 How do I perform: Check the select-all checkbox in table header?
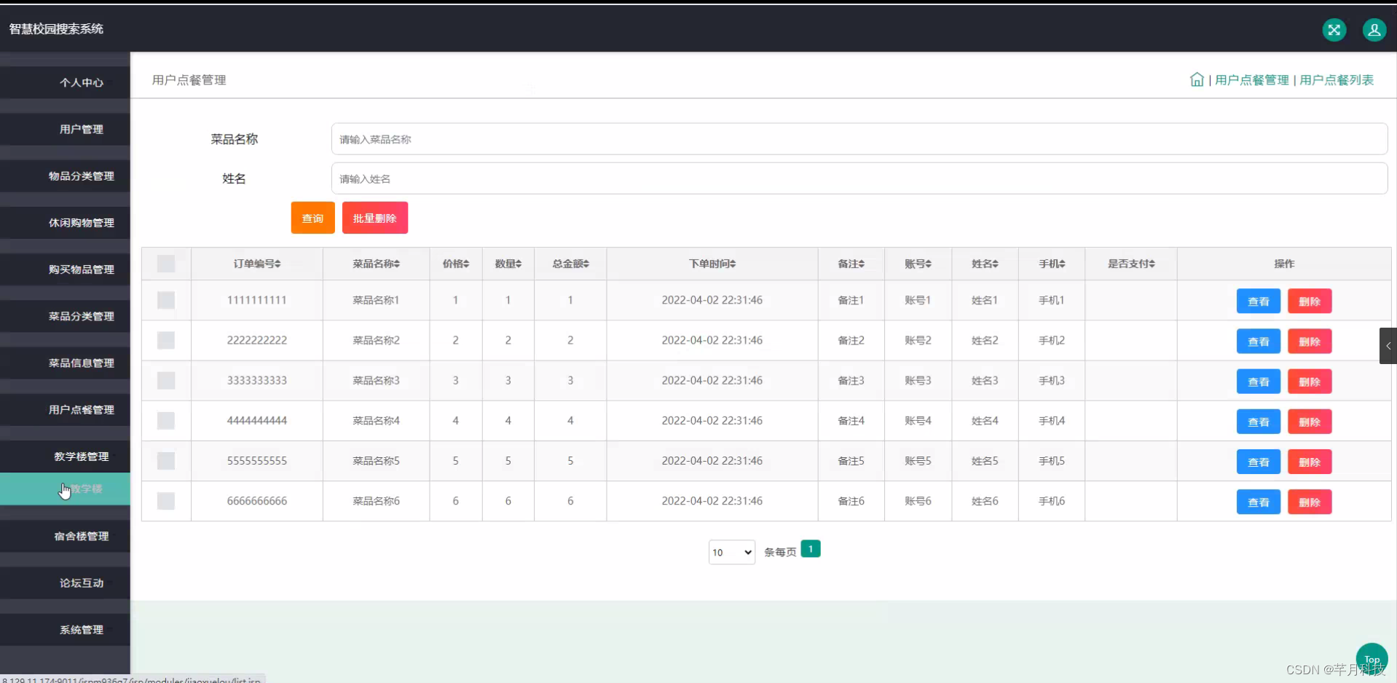(x=166, y=264)
